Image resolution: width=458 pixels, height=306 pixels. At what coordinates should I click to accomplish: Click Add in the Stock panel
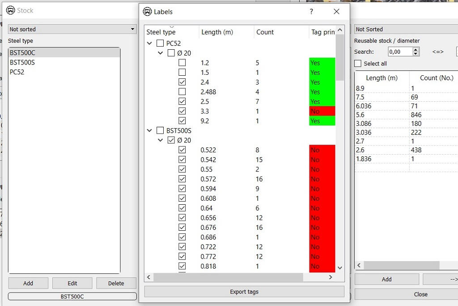pos(28,283)
